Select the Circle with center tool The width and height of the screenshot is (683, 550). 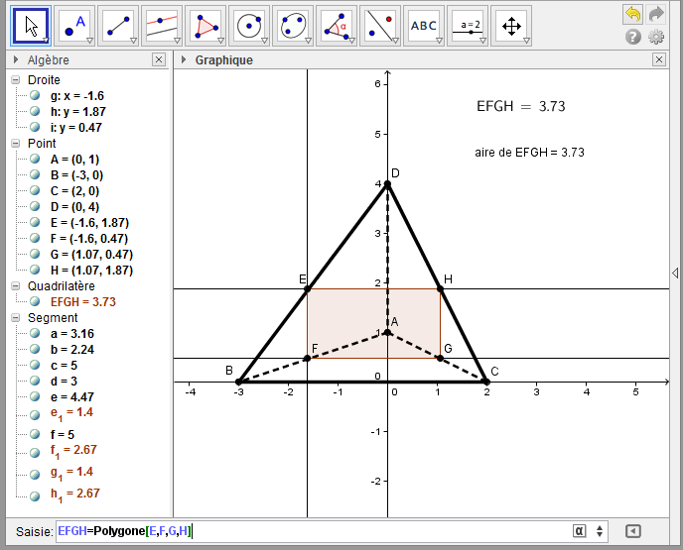click(x=250, y=26)
